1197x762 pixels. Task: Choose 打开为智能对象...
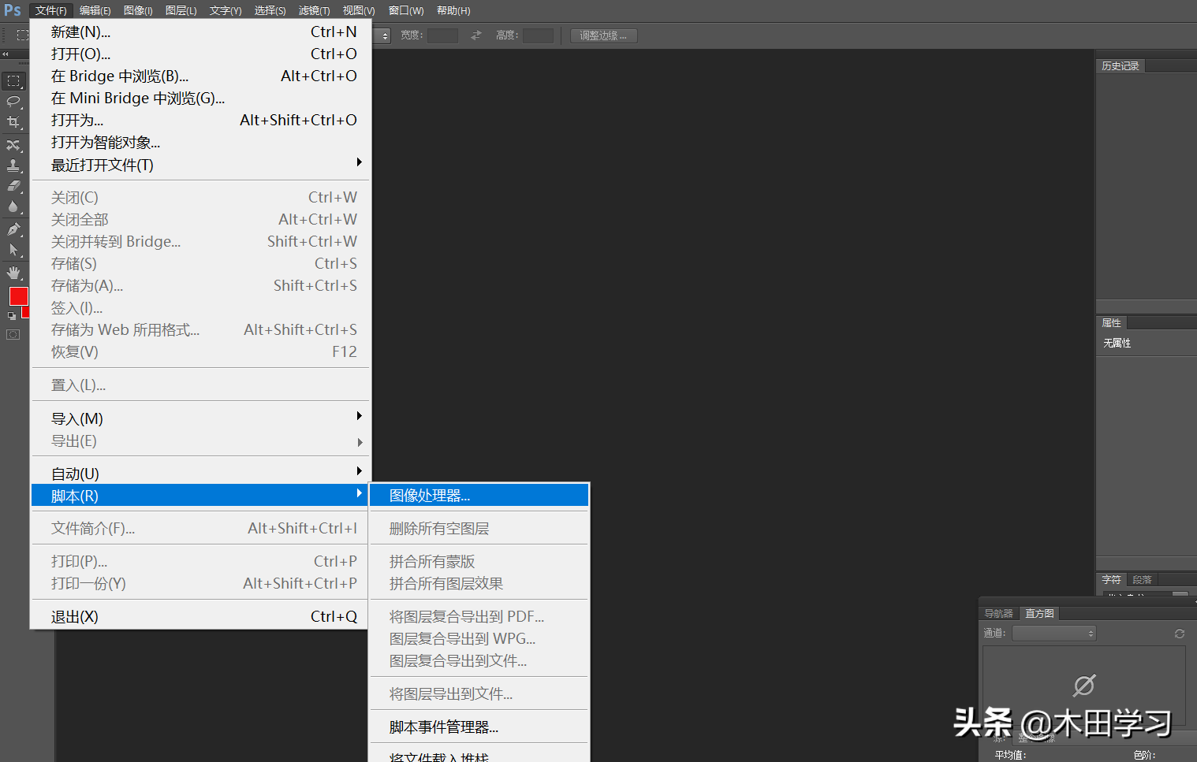coord(200,142)
